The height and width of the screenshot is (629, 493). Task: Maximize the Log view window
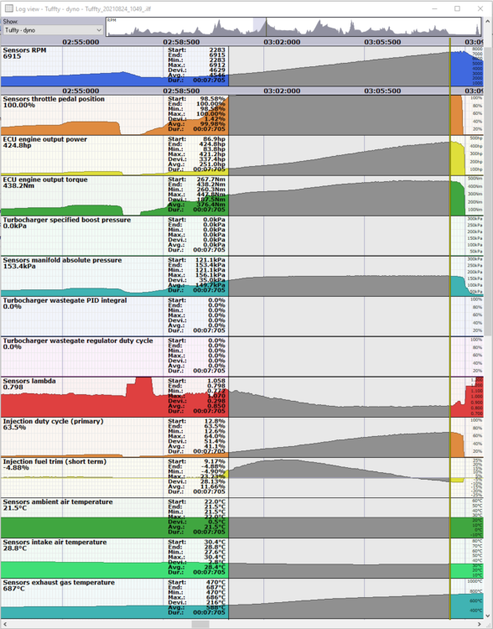click(457, 8)
